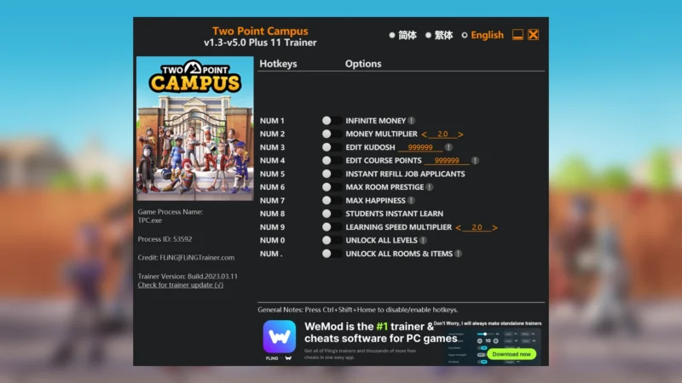Close the trainer window

click(x=534, y=35)
